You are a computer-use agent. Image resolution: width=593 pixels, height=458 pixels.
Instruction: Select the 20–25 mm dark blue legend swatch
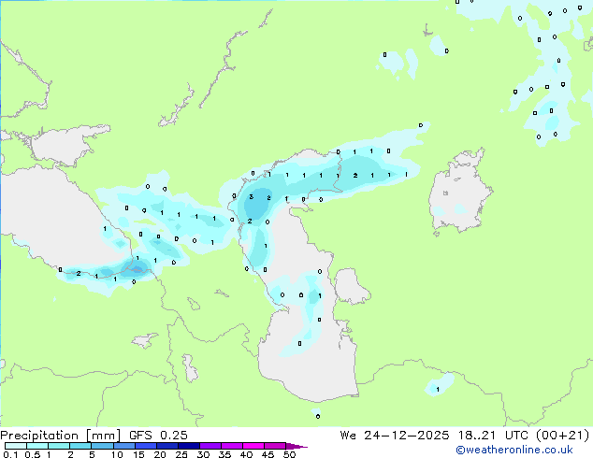point(166,446)
